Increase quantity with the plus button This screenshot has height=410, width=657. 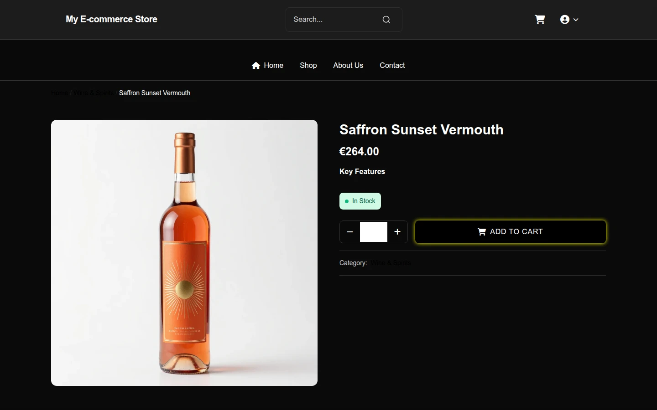pos(397,232)
